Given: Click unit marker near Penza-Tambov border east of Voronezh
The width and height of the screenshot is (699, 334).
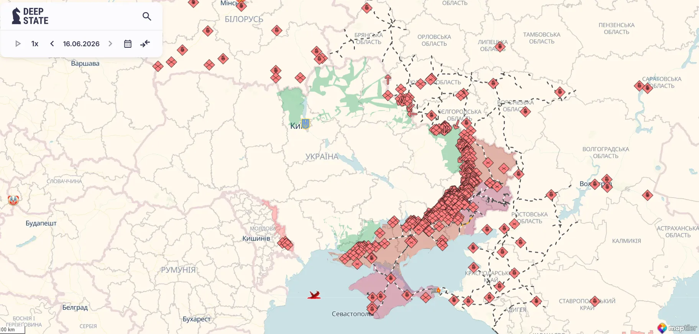Looking at the screenshot, I should click(560, 91).
